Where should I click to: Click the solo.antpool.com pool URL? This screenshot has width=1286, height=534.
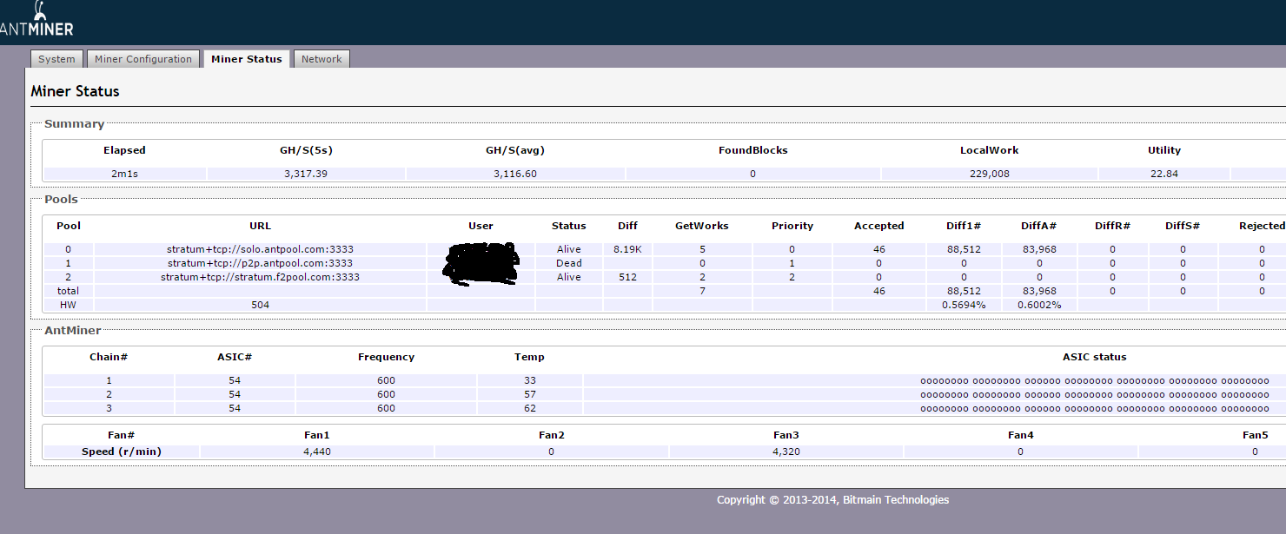[x=261, y=249]
